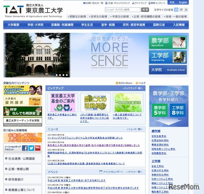This screenshot has width=204, height=194.
Task: Open the 図書館・附属機関 menu
Action: [x=62, y=25]
